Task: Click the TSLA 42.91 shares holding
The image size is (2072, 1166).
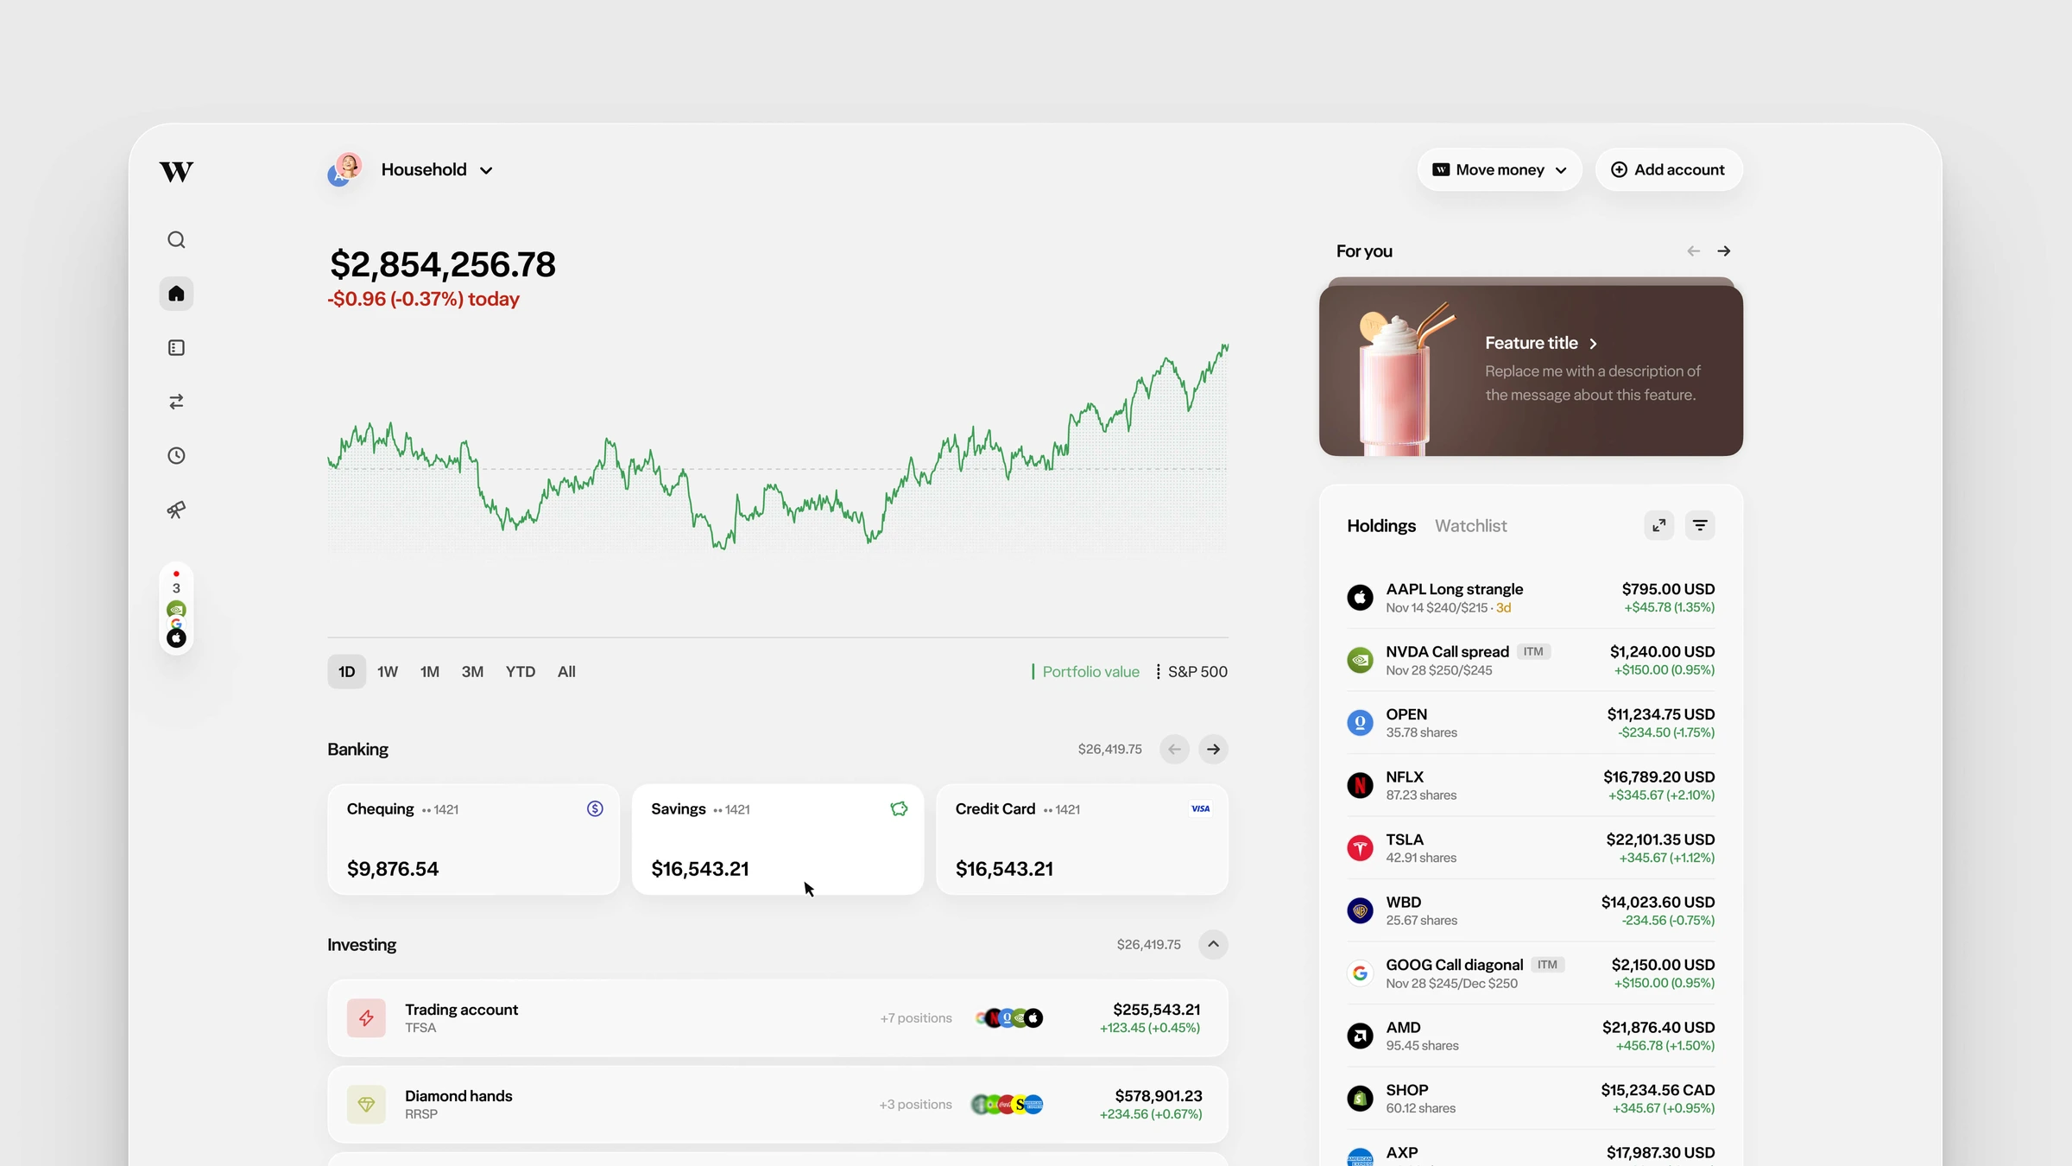Action: tap(1531, 848)
